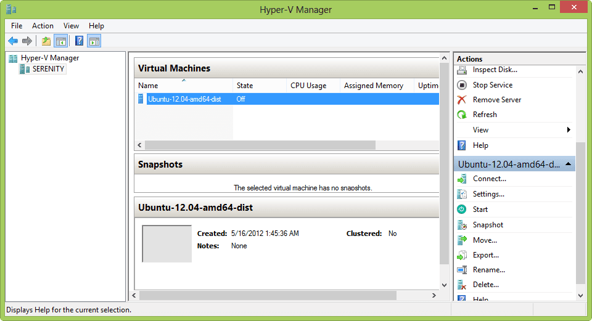The image size is (592, 321).
Task: Click scroll-down arrow in Actions pane
Action: 581,296
